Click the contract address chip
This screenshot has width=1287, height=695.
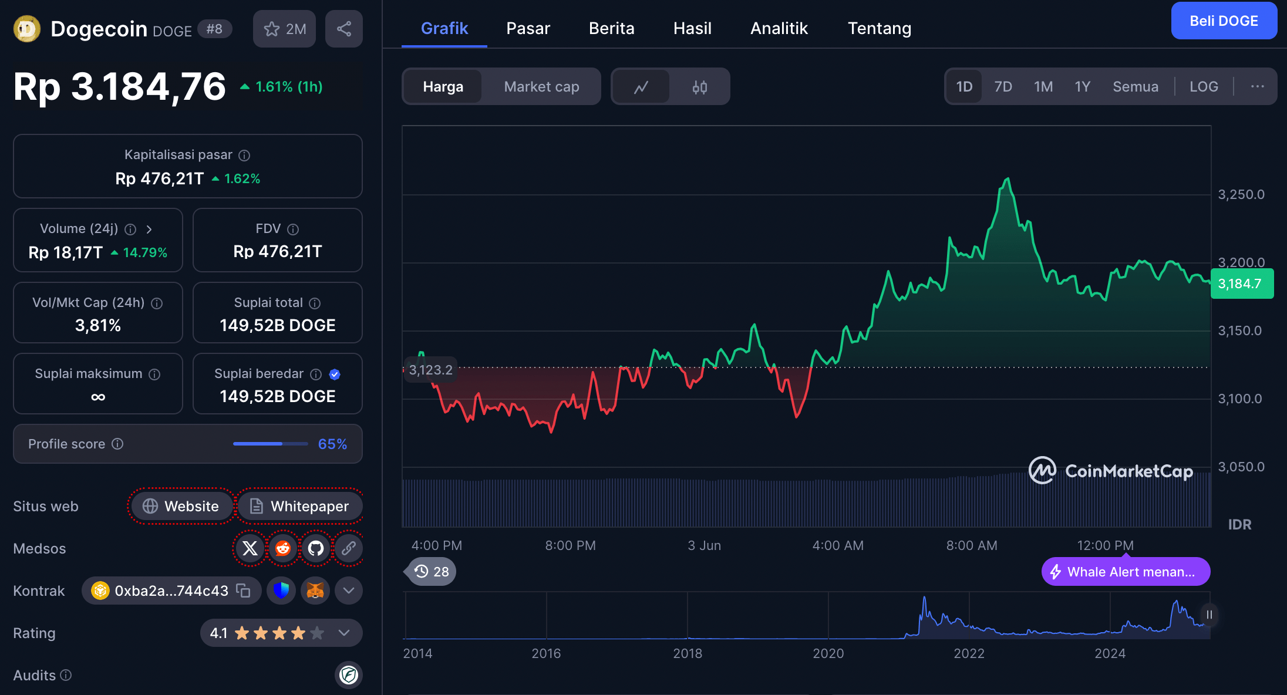coord(171,591)
